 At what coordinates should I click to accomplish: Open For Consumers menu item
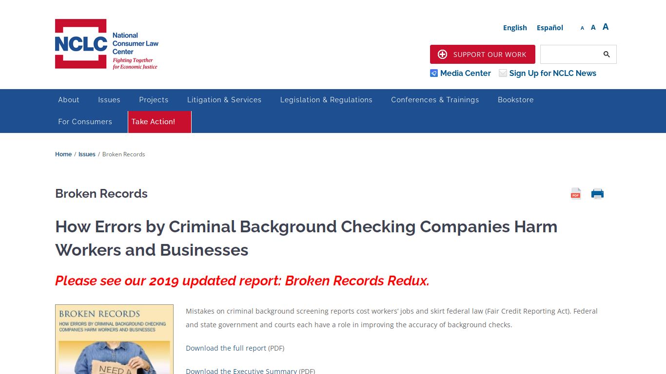point(85,122)
